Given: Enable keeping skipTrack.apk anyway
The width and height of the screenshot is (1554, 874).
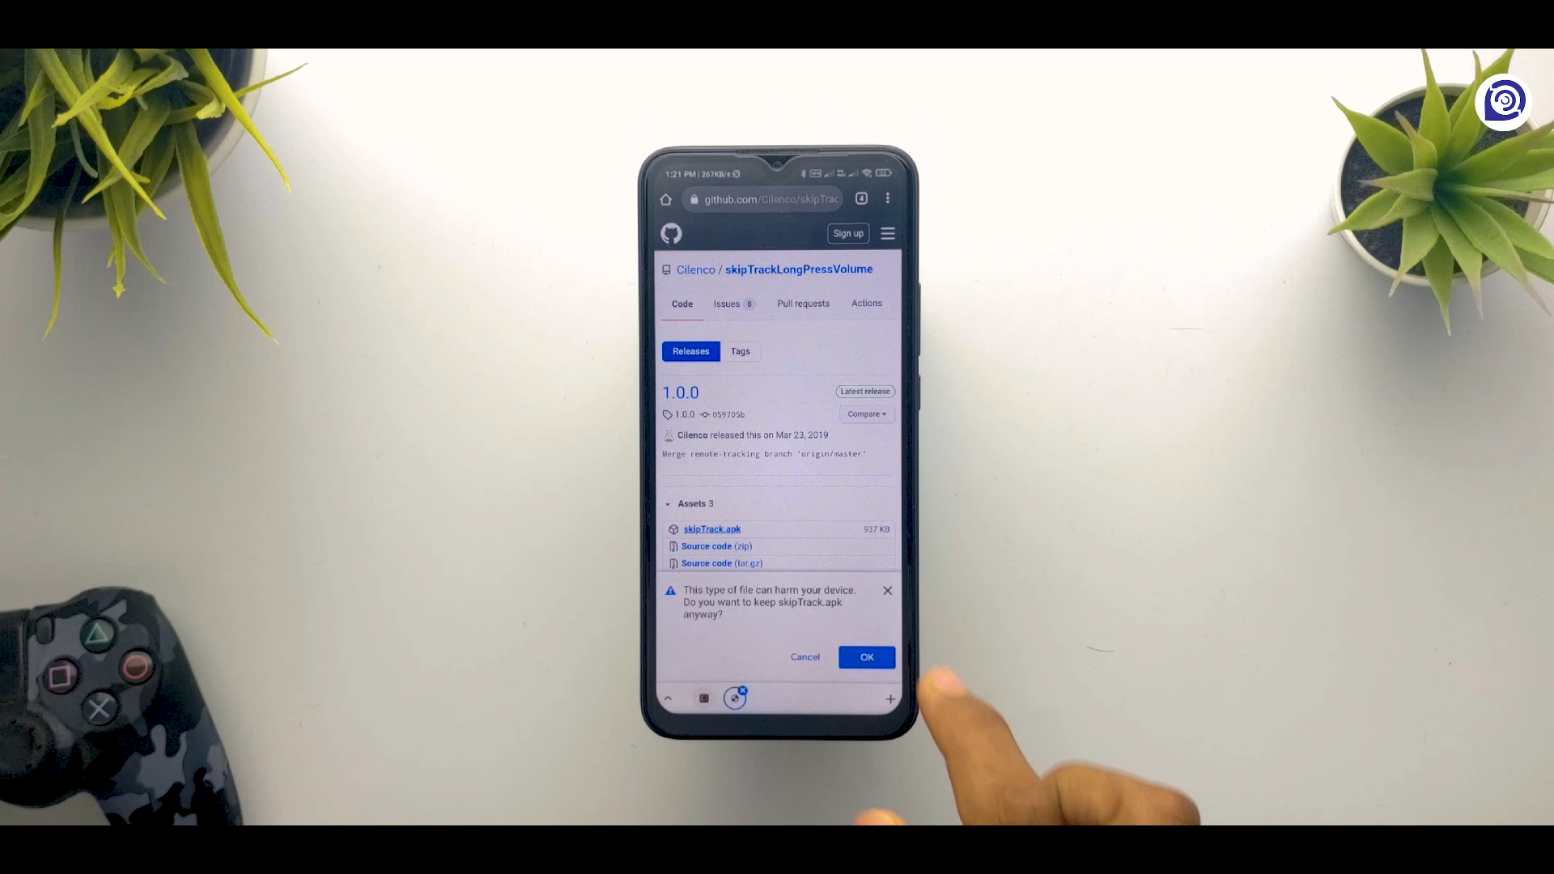Looking at the screenshot, I should point(867,656).
